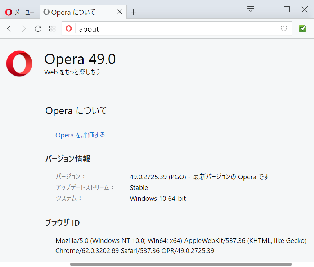Screen dimensions: 314x267
Task: Click the Opera icon in address bar
Action: click(x=69, y=29)
